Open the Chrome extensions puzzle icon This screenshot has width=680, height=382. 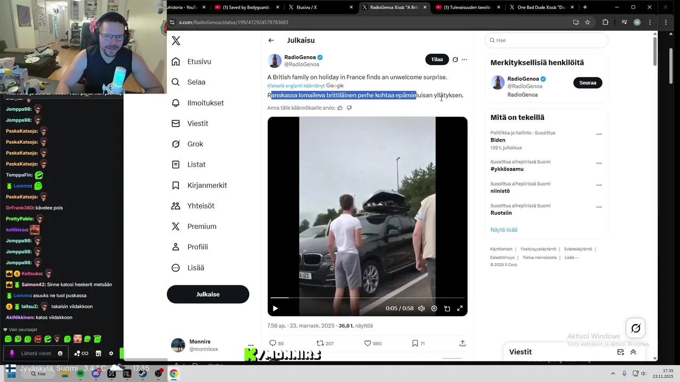[605, 22]
